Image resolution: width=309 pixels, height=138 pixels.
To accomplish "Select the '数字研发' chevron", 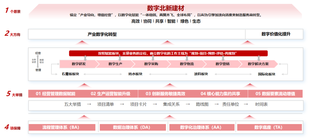I will point(79,64).
